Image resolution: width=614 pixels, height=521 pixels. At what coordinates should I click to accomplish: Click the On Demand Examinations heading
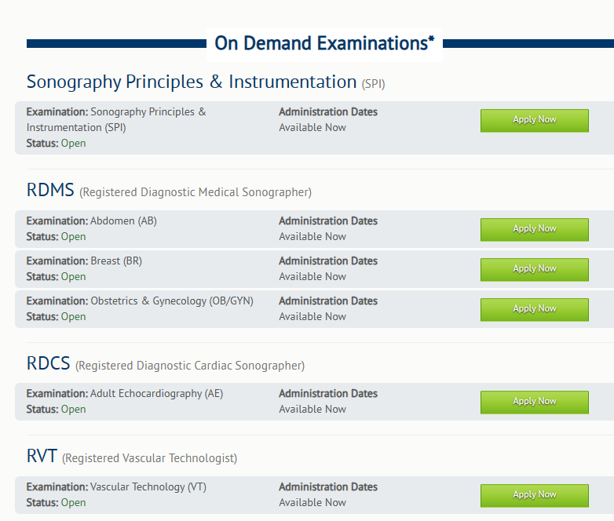pyautogui.click(x=324, y=44)
